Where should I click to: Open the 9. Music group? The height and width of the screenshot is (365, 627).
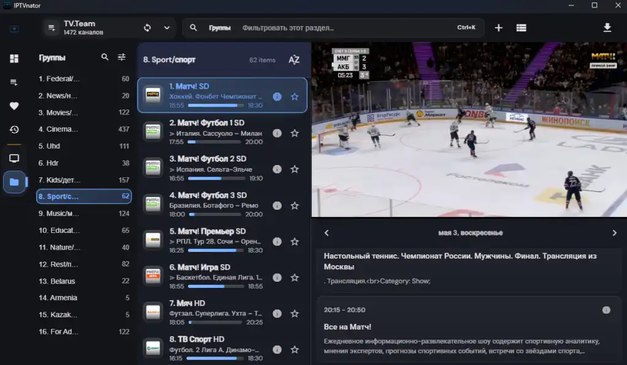pos(84,213)
